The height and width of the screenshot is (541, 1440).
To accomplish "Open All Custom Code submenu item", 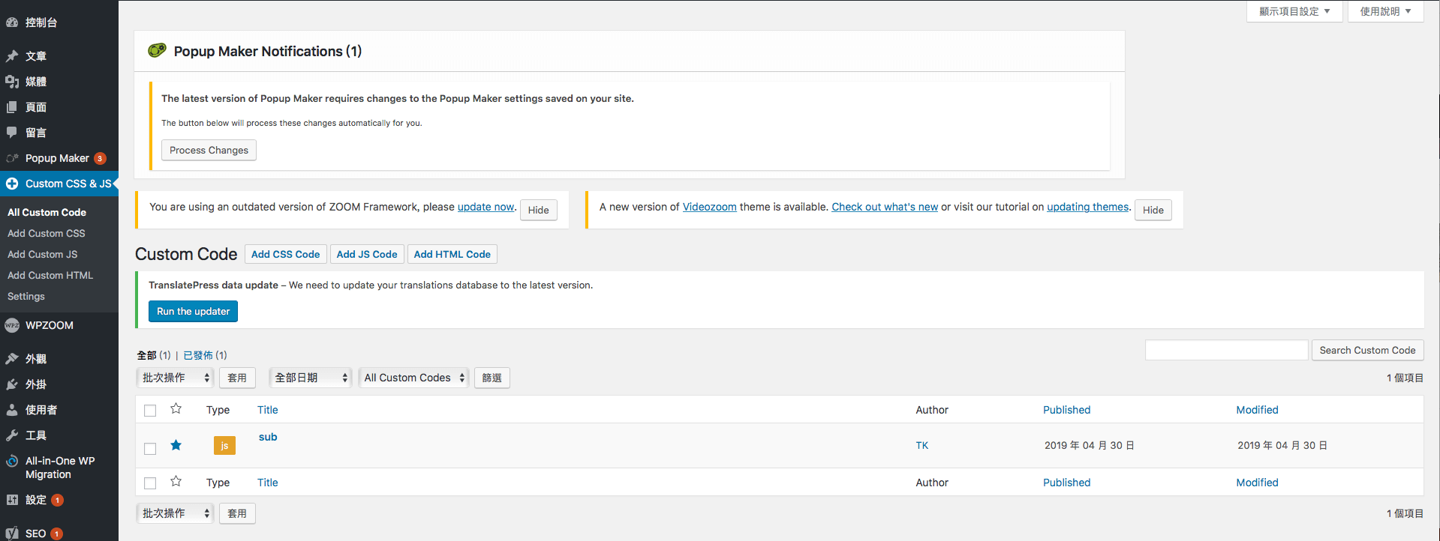I will (x=47, y=212).
